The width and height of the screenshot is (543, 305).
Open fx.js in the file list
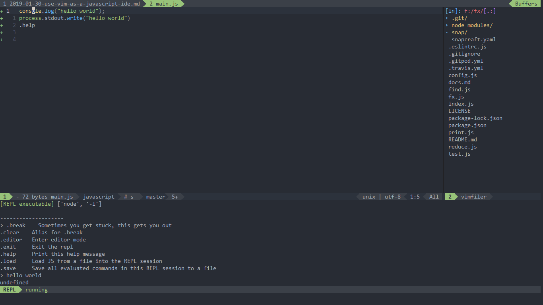[456, 97]
